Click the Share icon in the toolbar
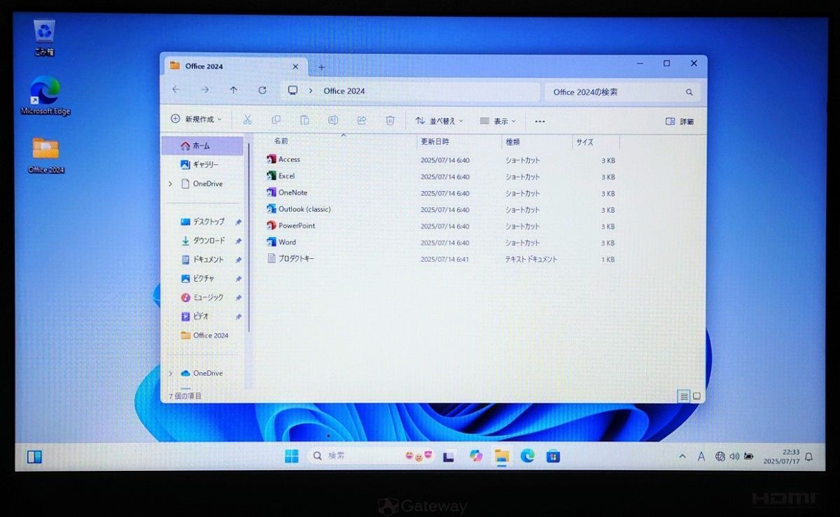Image resolution: width=840 pixels, height=517 pixels. click(x=361, y=120)
